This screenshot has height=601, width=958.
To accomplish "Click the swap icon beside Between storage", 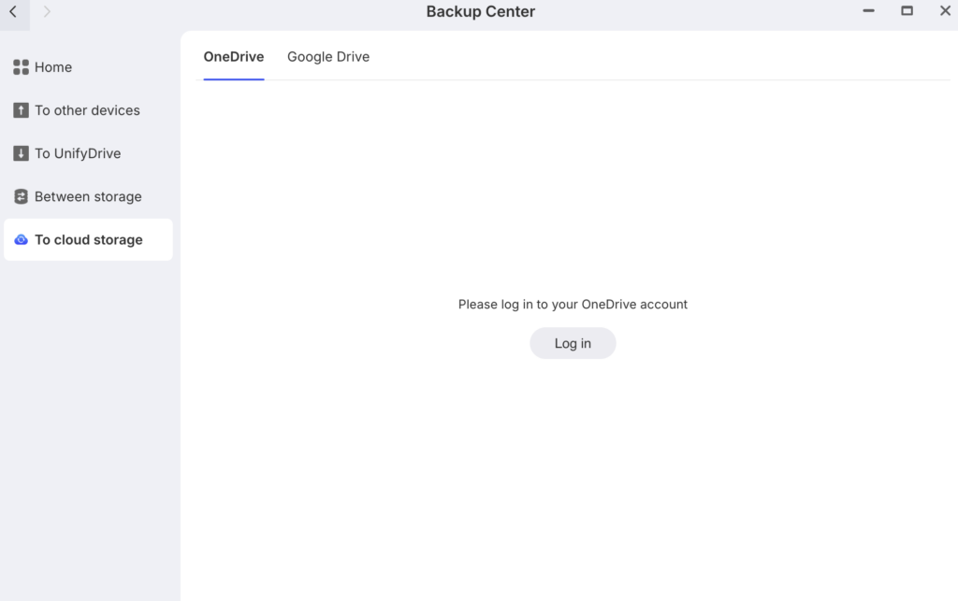I will click(21, 196).
